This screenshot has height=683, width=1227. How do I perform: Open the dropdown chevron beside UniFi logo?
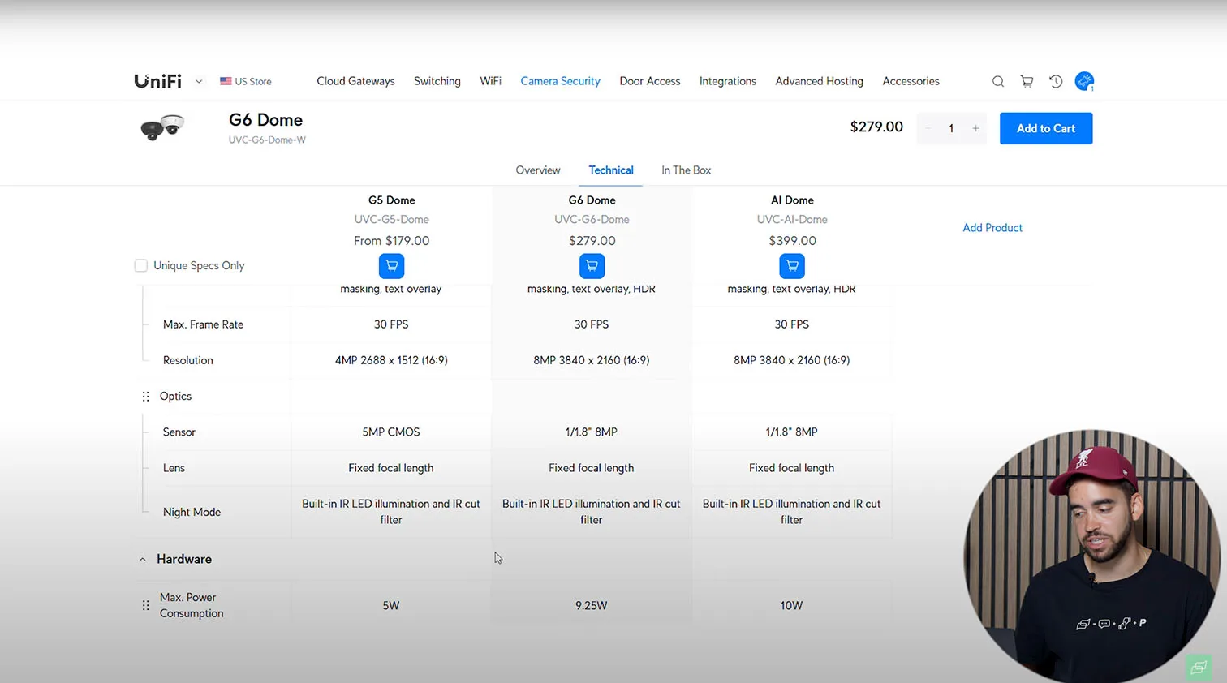[x=199, y=82]
